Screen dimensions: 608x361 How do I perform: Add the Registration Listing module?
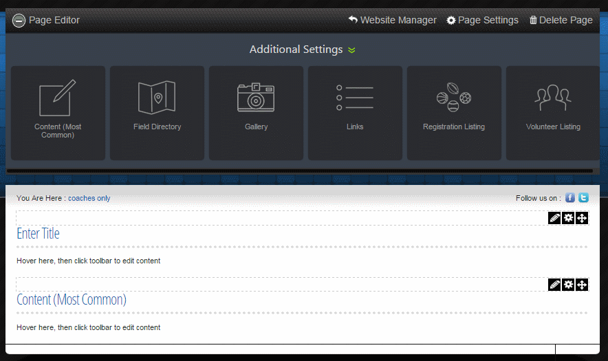[x=454, y=112]
